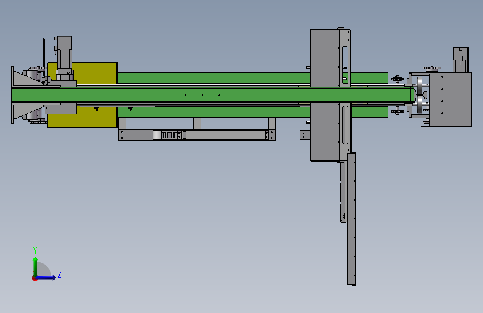483x313 pixels.
Task: Pick the small gray tab left of carriage plate
Action: click(x=305, y=135)
